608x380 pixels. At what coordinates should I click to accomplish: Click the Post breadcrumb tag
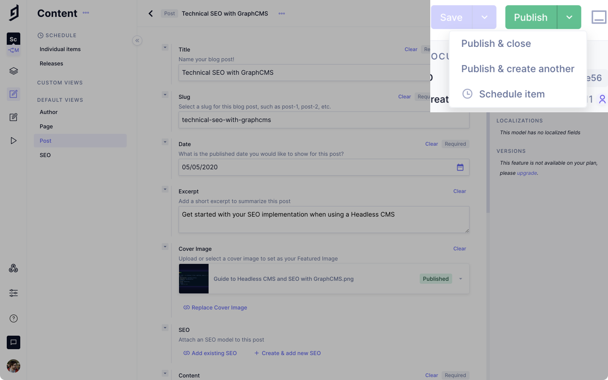click(x=169, y=14)
